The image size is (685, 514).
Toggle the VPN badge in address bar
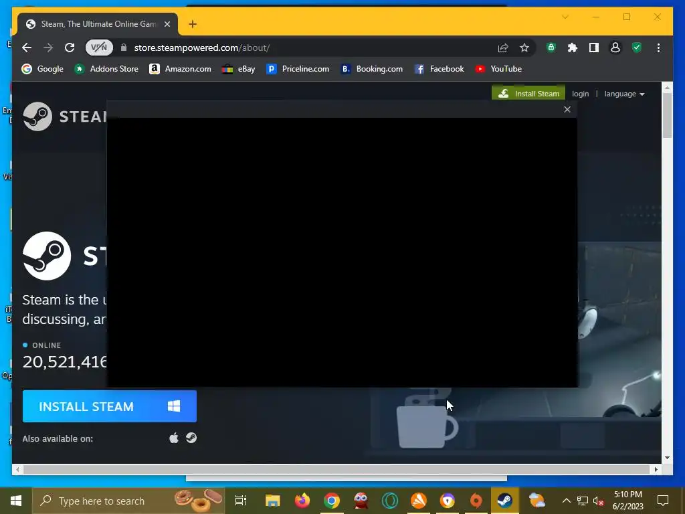(x=99, y=48)
